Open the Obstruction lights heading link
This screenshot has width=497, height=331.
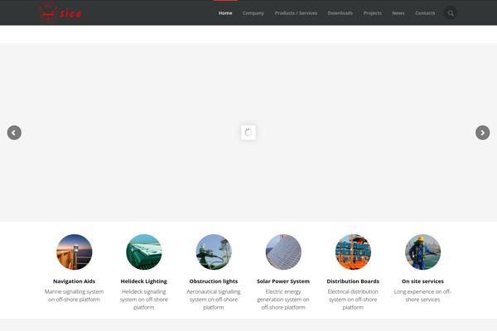[x=214, y=281]
